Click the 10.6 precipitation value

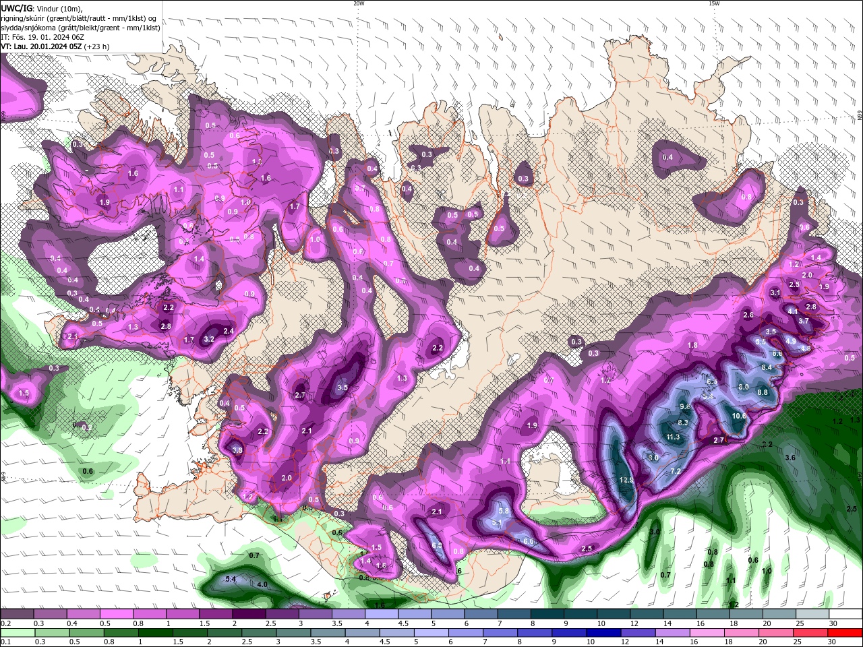coord(739,416)
